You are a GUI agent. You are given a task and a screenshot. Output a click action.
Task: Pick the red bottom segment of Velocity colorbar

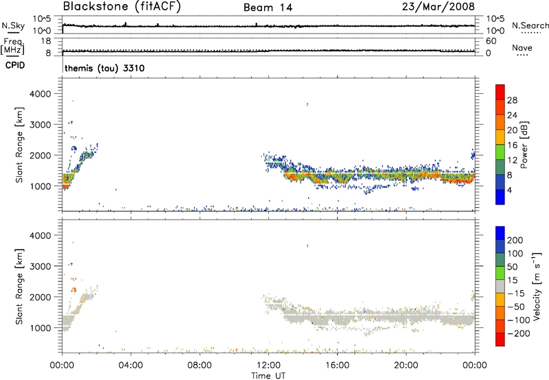pyautogui.click(x=500, y=340)
